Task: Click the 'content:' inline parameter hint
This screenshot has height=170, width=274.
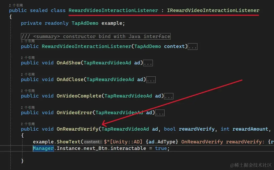Action: point(93,142)
